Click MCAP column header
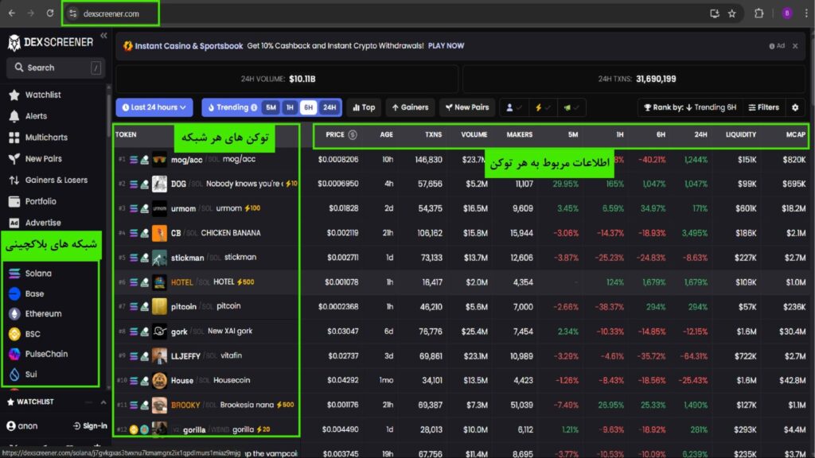This screenshot has height=458, width=815. click(x=795, y=134)
